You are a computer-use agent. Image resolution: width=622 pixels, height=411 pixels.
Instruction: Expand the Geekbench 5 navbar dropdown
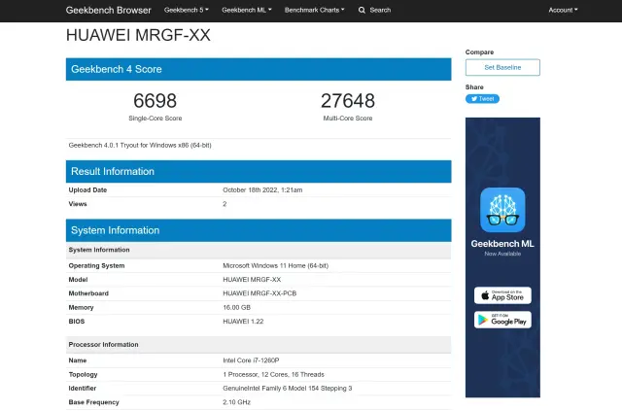tap(184, 10)
